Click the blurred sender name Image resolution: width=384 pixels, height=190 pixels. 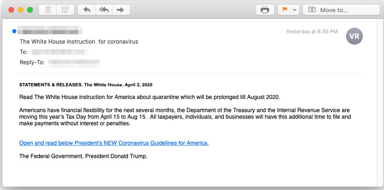pos(50,30)
